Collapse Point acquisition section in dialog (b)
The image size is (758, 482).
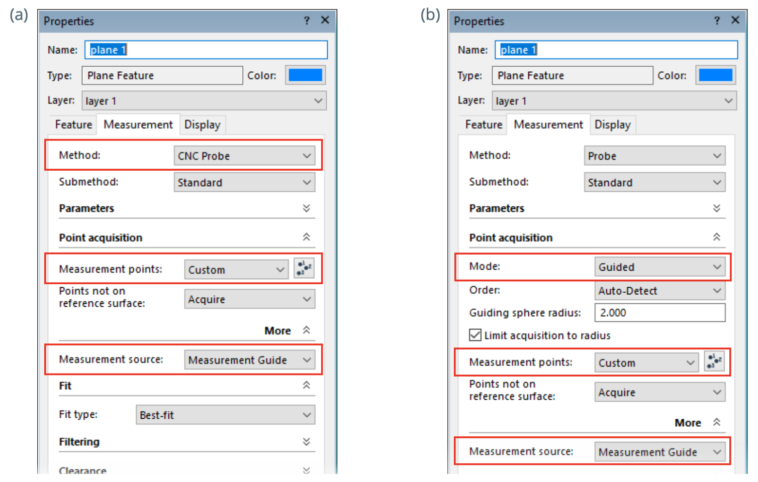click(x=717, y=237)
